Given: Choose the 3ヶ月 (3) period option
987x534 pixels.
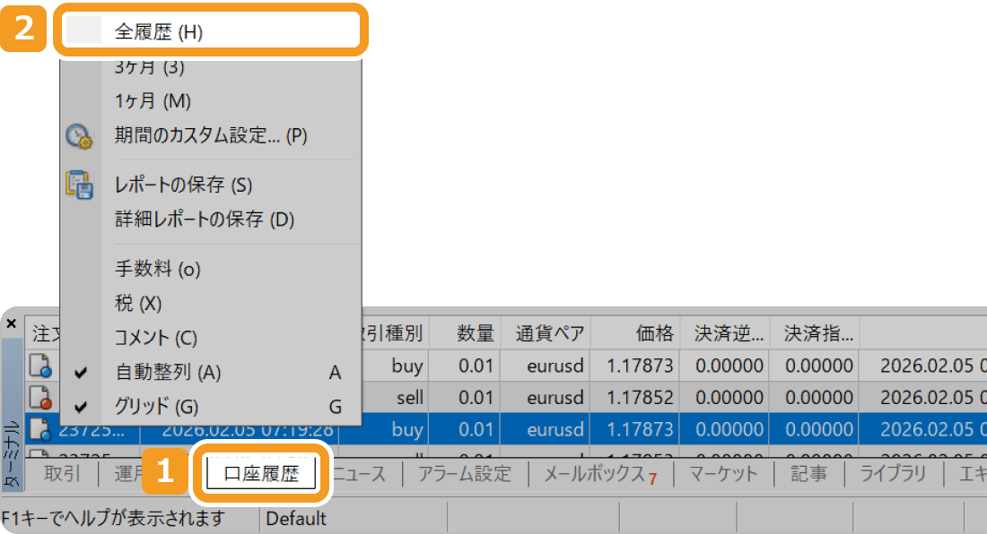Looking at the screenshot, I should pyautogui.click(x=149, y=67).
